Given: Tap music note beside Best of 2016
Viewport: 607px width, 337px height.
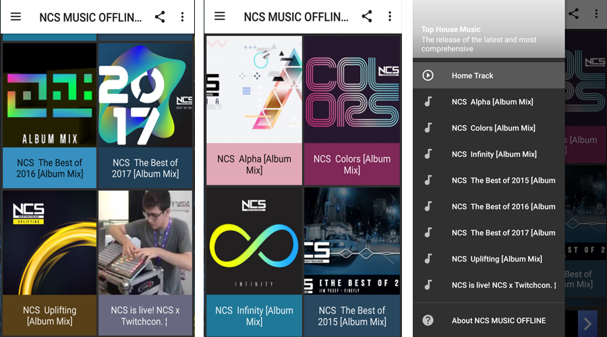Looking at the screenshot, I should [428, 207].
